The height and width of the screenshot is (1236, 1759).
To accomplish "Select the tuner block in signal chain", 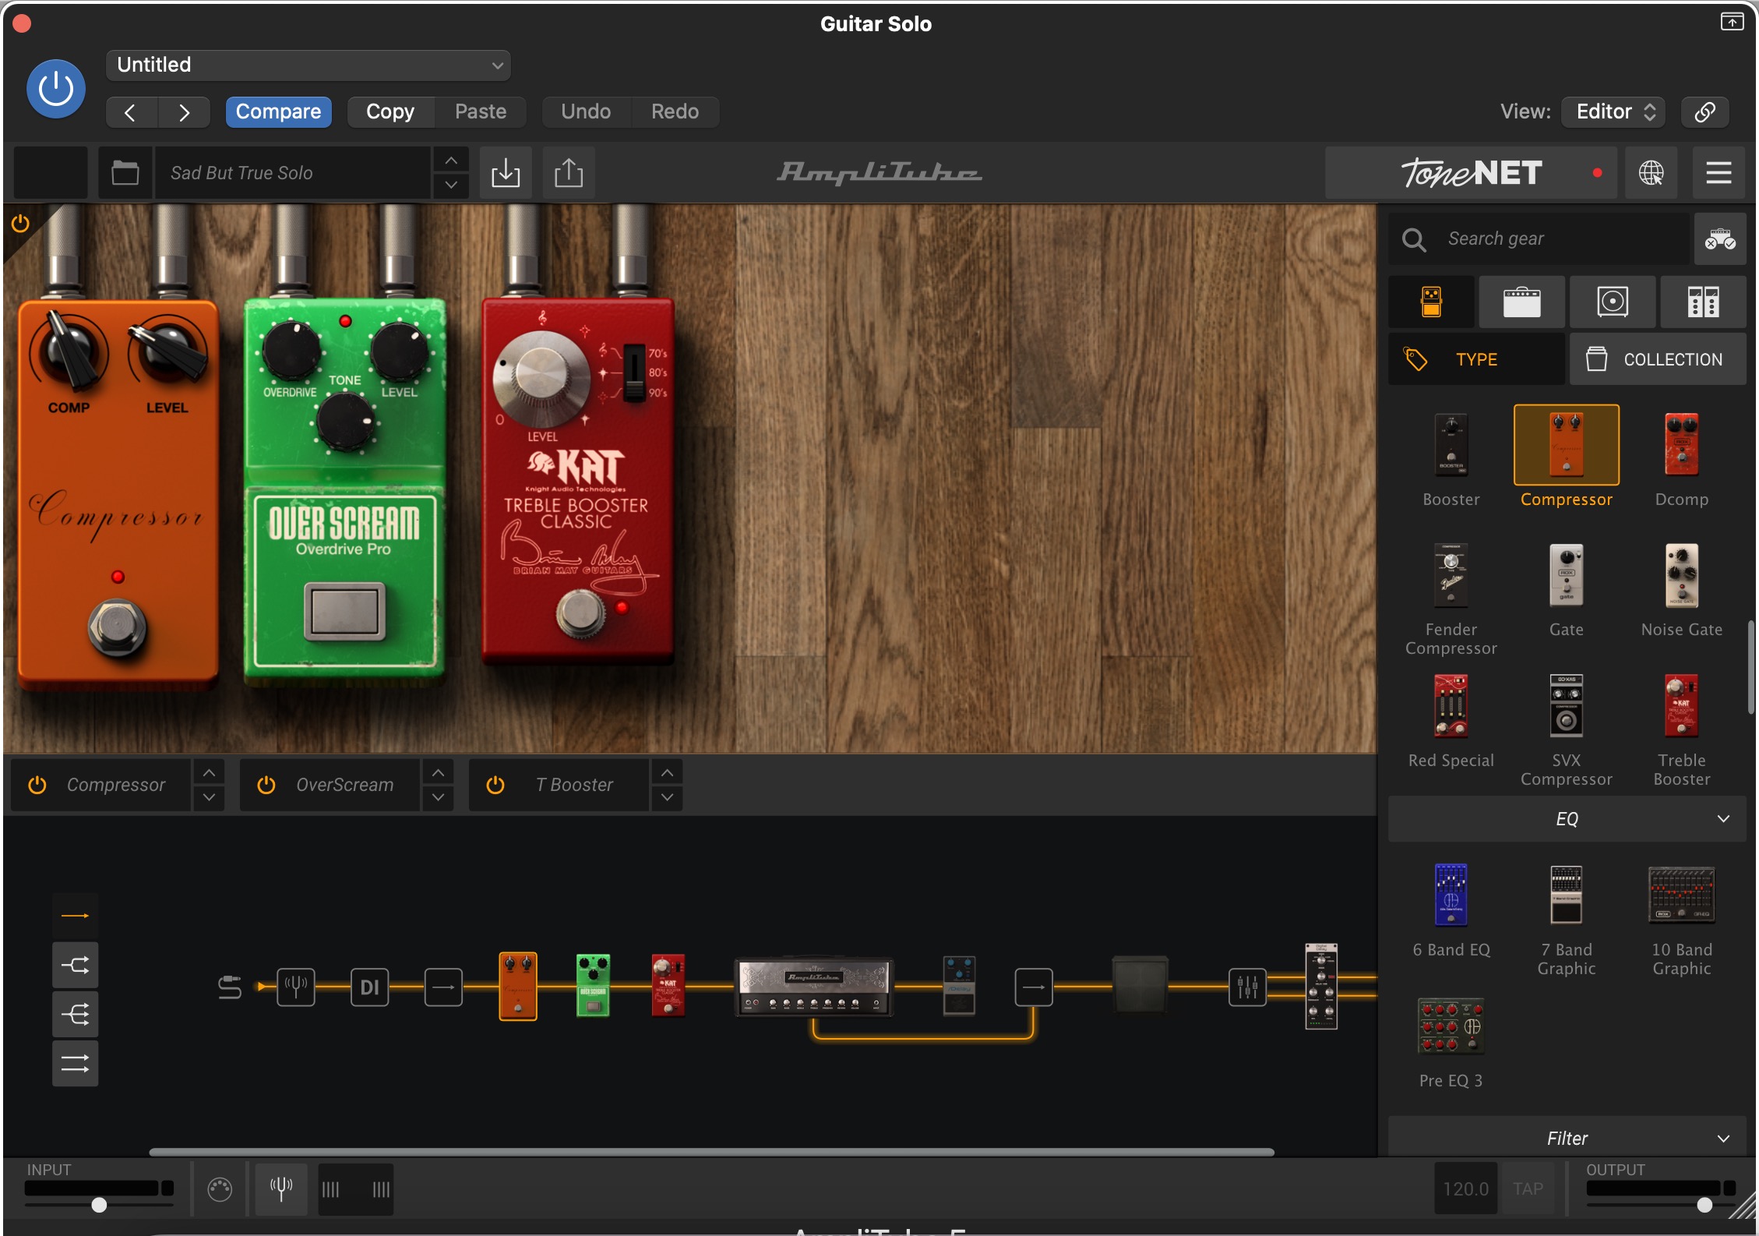I will [296, 987].
